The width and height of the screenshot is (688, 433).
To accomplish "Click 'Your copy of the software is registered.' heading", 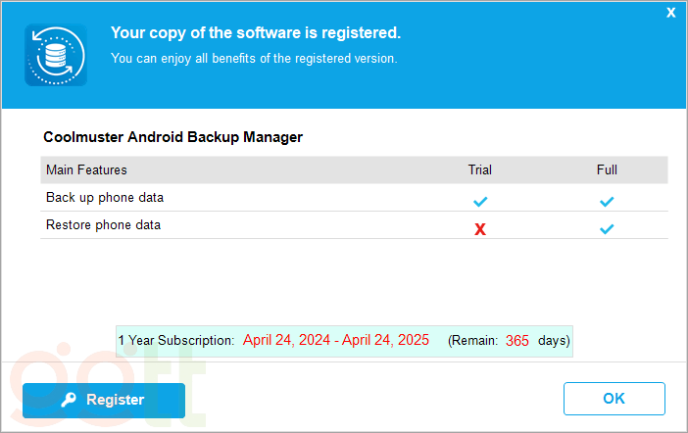I will tap(256, 33).
